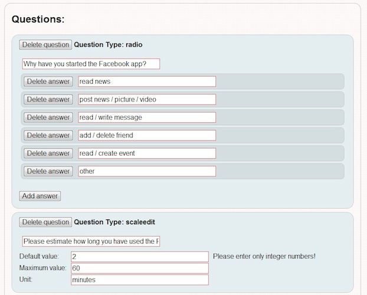Edit the 'Please estimate how long' question field

(x=91, y=241)
